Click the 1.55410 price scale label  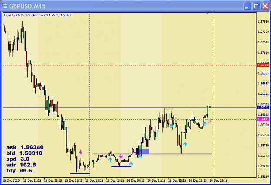(x=263, y=166)
